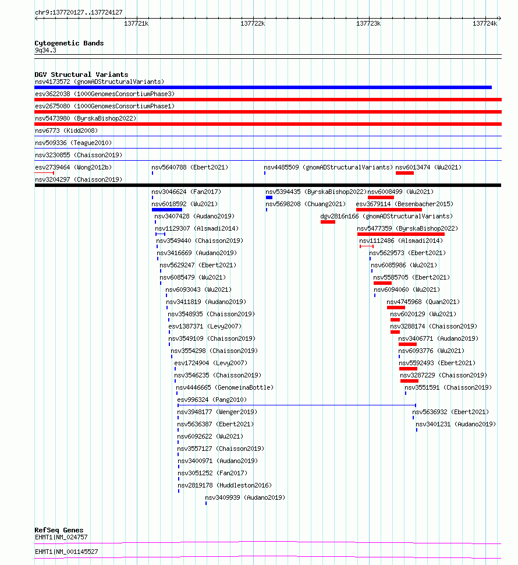Viewport: 518px width, 565px height.
Task: Click nsv3411819 Audano2019 label
Action: [206, 302]
